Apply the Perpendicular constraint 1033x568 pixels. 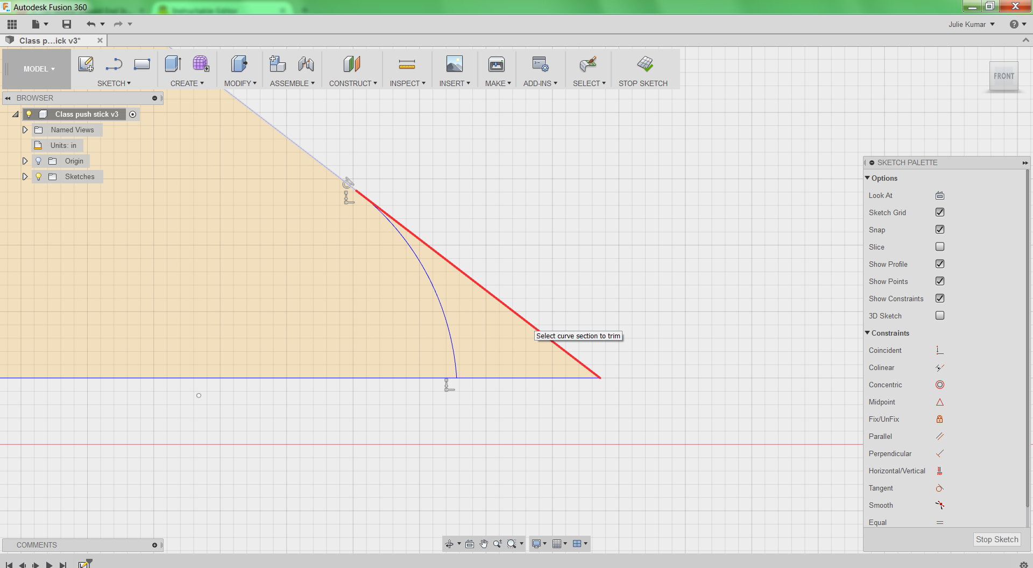coord(940,454)
